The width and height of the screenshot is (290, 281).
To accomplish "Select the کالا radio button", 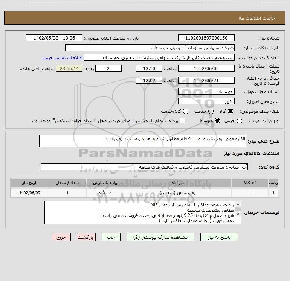I will [x=230, y=111].
